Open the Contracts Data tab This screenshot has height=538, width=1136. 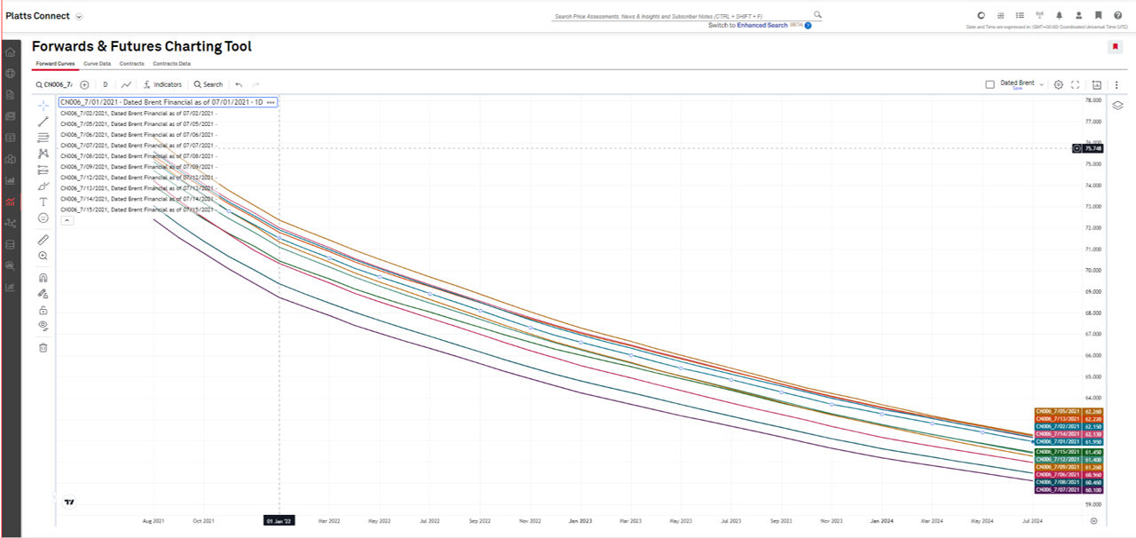[171, 64]
